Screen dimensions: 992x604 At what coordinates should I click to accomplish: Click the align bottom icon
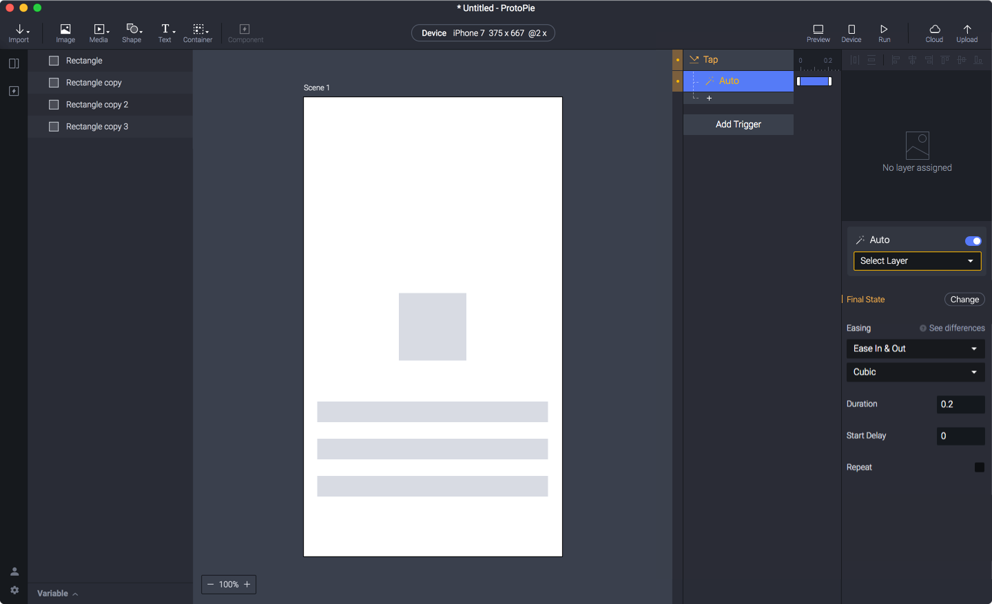click(x=978, y=60)
